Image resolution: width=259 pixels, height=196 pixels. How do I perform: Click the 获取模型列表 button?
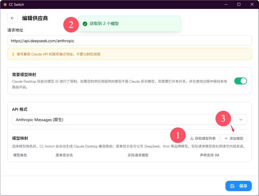point(203,138)
